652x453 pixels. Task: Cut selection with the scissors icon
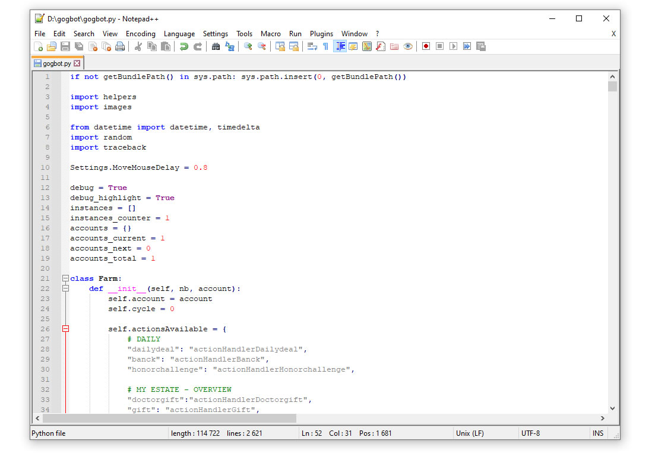(x=138, y=46)
